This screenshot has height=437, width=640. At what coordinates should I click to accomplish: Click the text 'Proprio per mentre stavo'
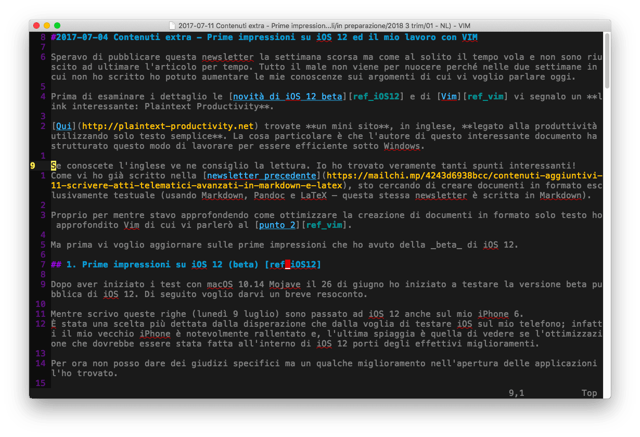pos(113,215)
